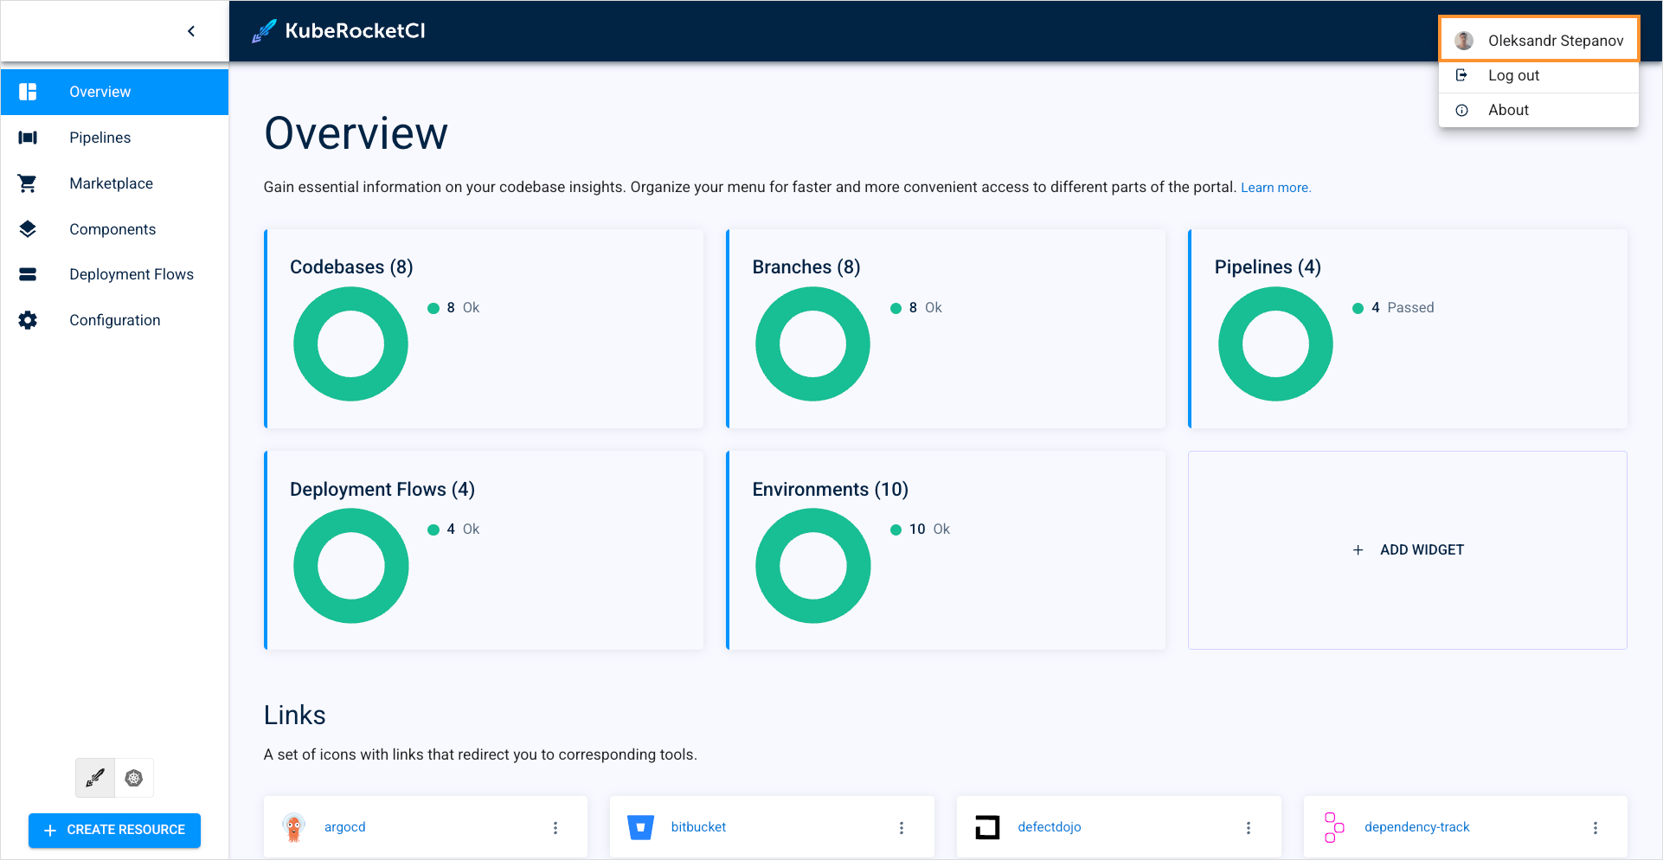Screen dimensions: 1663x860
Task: Open the defectdojo link options menu
Action: tap(1248, 828)
